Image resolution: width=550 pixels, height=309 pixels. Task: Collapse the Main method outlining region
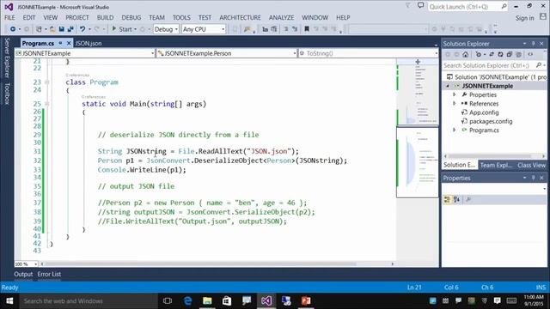pyautogui.click(x=46, y=104)
